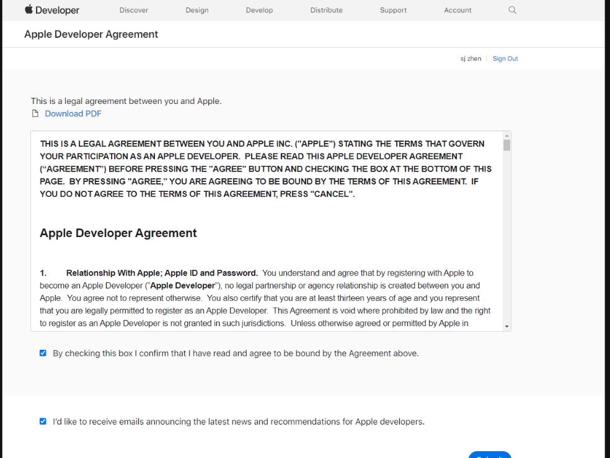Sign out of the account
Viewport: 610px width, 458px height.
[505, 59]
